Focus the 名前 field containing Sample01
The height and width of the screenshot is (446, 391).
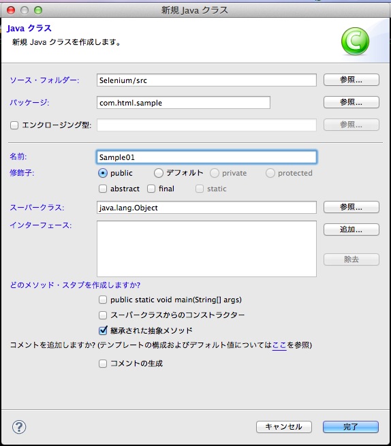pyautogui.click(x=206, y=157)
